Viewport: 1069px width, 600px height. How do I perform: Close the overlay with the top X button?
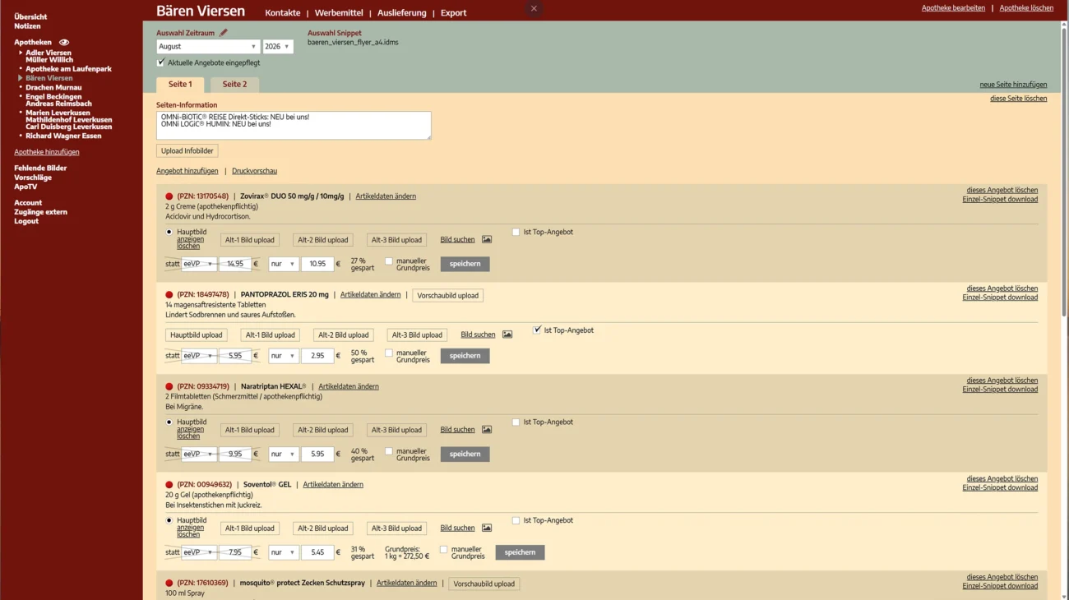tap(534, 9)
